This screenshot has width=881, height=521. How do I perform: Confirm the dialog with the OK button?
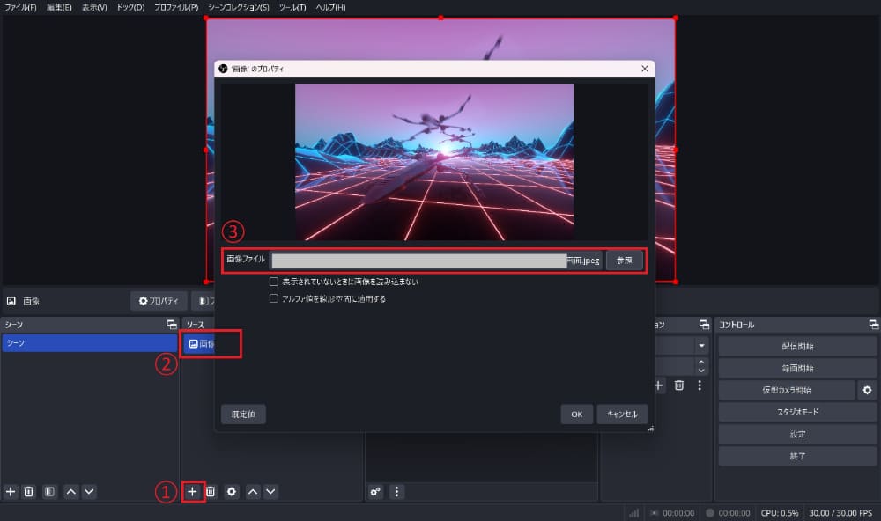tap(576, 415)
